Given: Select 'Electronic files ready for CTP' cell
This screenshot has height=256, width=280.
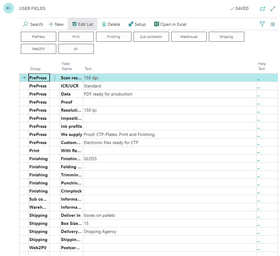Looking at the screenshot, I should [x=170, y=142].
